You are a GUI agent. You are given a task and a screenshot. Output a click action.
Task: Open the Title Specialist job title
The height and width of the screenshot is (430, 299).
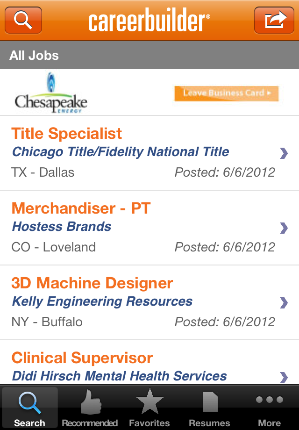67,134
